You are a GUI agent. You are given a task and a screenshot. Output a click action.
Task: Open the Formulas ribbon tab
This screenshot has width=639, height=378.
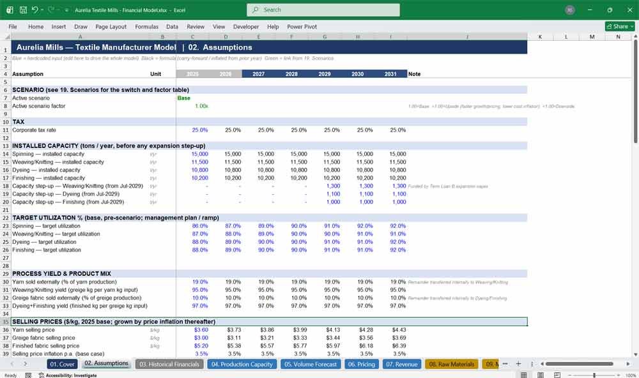pyautogui.click(x=147, y=26)
